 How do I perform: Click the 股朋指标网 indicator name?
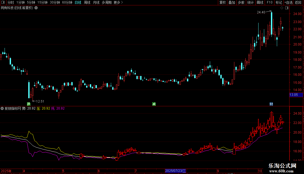13,108
